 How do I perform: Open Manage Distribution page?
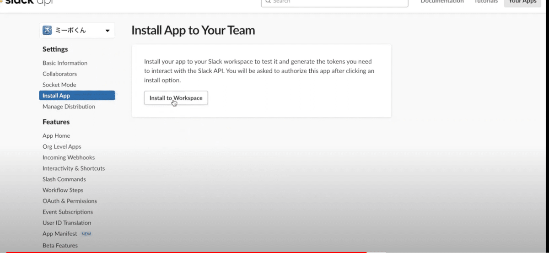(x=69, y=107)
